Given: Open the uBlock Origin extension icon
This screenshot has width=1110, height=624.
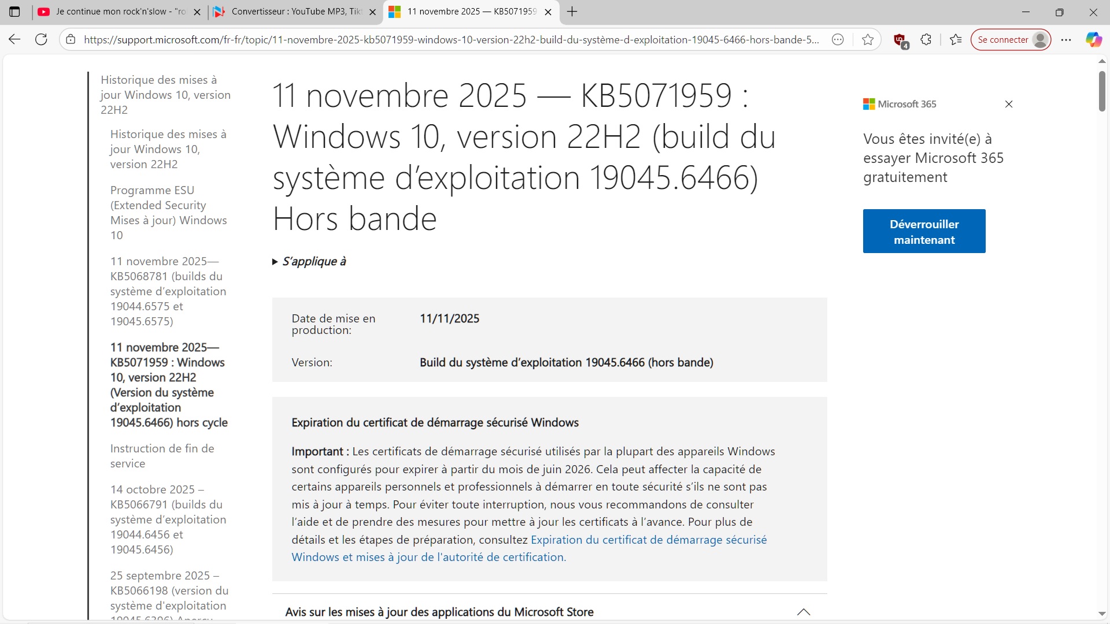Looking at the screenshot, I should 900,39.
